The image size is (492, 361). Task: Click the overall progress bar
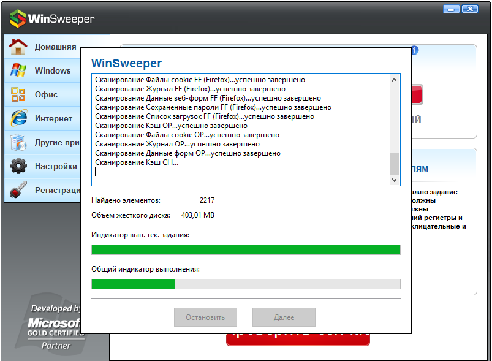pyautogui.click(x=246, y=284)
